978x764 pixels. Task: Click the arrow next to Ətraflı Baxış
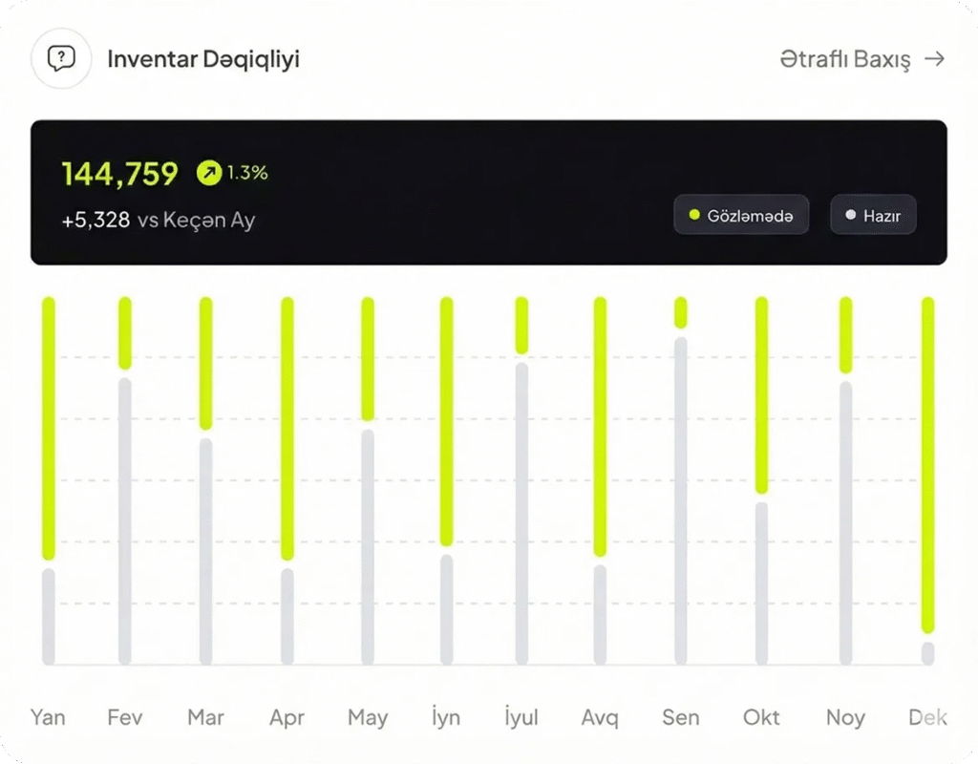click(x=935, y=59)
